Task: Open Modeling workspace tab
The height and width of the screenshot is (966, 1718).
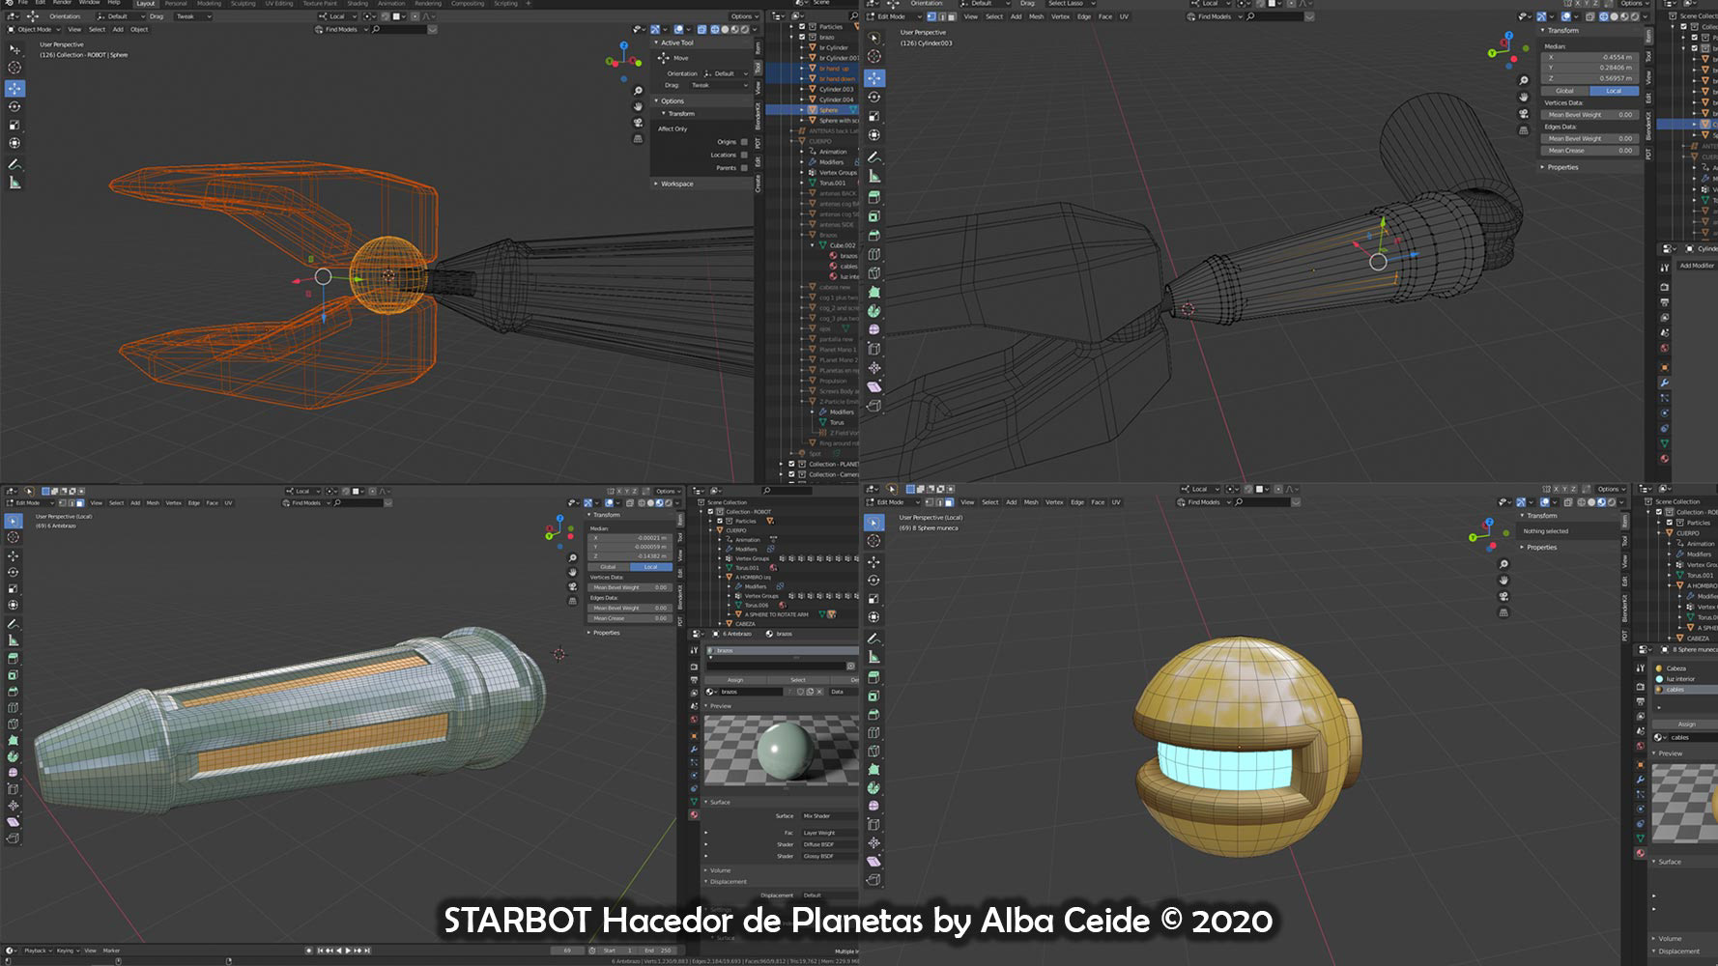Action: [209, 4]
